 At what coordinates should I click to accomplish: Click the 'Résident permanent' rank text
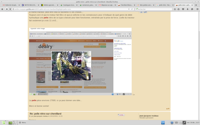(146, 118)
